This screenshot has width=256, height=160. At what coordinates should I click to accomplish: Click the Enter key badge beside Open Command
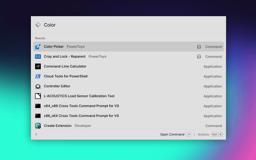[x=189, y=134]
